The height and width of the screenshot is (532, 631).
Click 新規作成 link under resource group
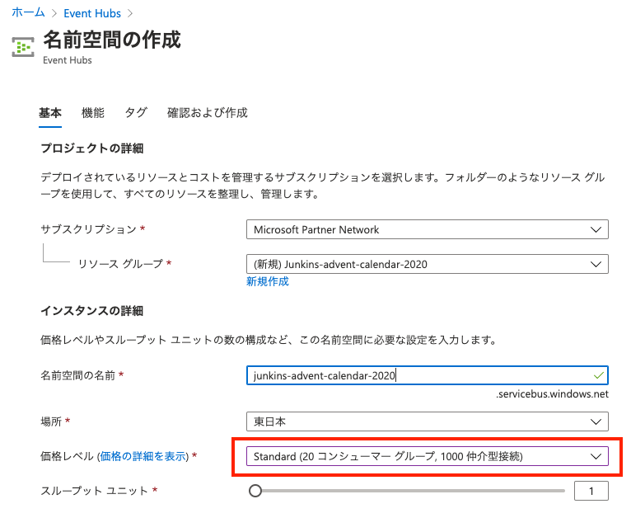click(267, 281)
